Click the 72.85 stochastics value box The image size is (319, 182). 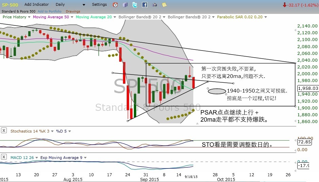tap(304, 142)
